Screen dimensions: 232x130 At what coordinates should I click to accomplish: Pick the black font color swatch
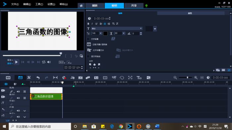pos(105,33)
